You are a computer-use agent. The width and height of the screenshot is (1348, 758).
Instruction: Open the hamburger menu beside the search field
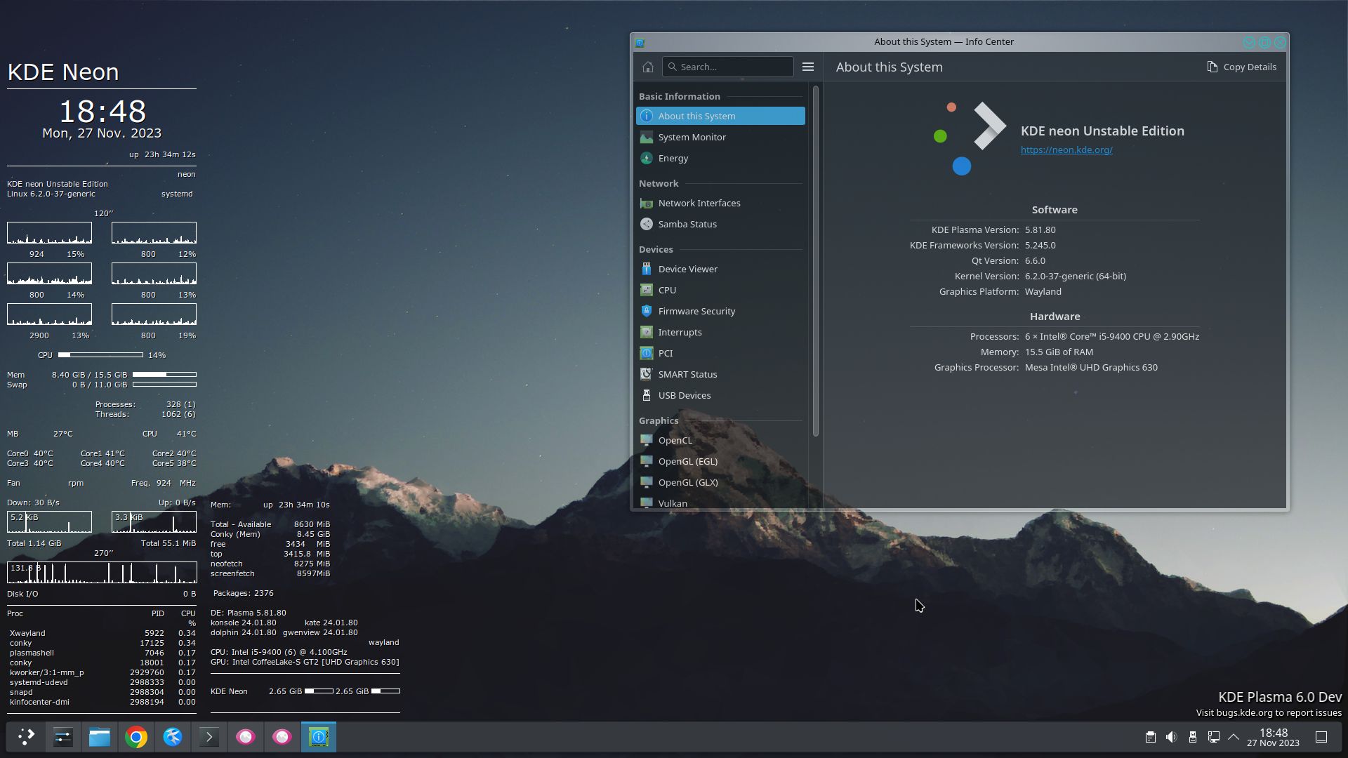(808, 67)
